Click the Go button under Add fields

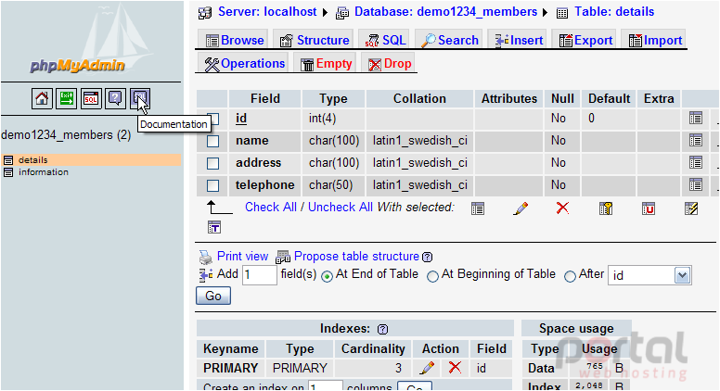coord(213,296)
